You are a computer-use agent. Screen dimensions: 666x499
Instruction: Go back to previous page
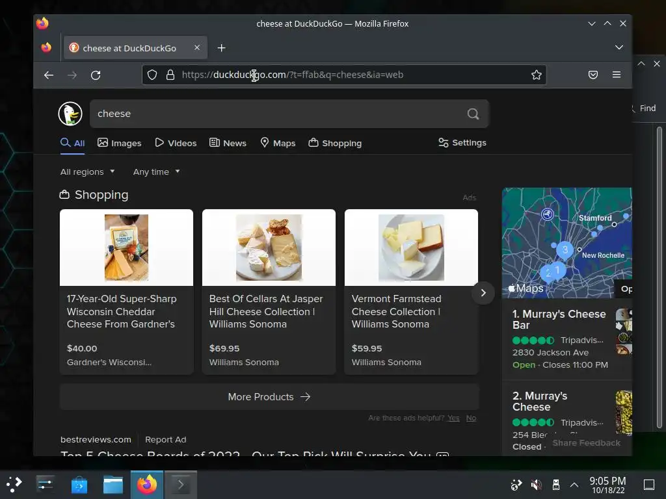coord(49,75)
